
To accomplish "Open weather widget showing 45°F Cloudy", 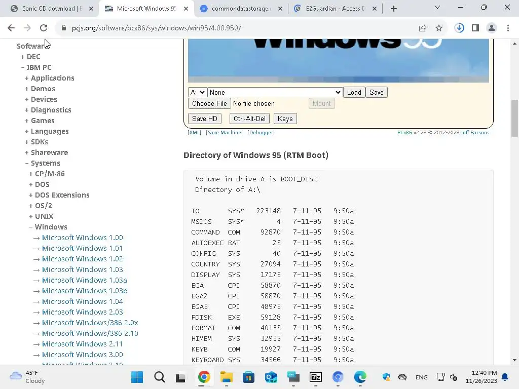I will (27, 377).
